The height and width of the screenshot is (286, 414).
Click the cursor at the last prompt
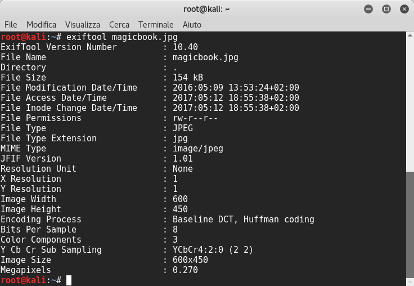pyautogui.click(x=69, y=280)
